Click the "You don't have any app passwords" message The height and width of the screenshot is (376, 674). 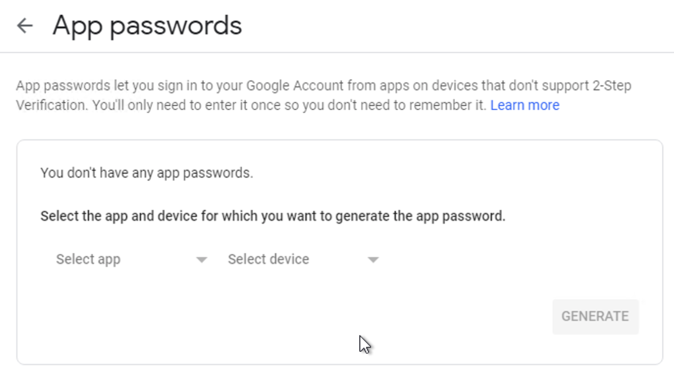tap(147, 173)
